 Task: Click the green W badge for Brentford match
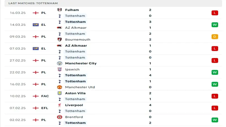215,120
